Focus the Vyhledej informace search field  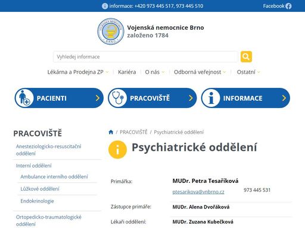point(145,56)
